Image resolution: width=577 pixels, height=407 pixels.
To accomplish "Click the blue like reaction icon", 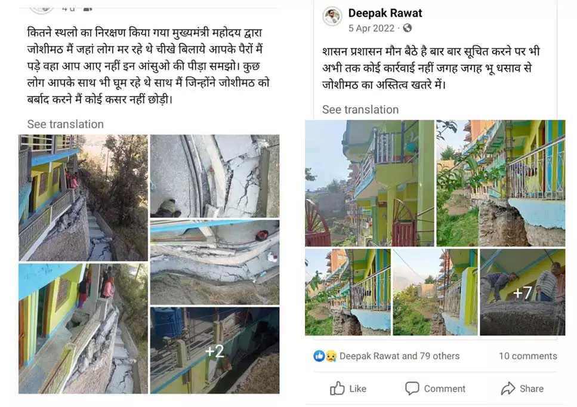I will [x=319, y=356].
